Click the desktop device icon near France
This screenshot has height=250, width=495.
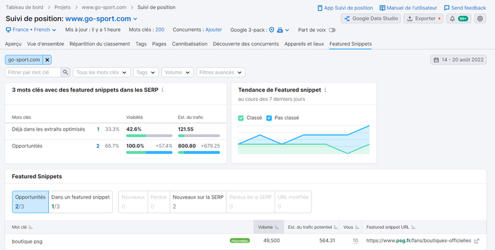tap(9, 30)
